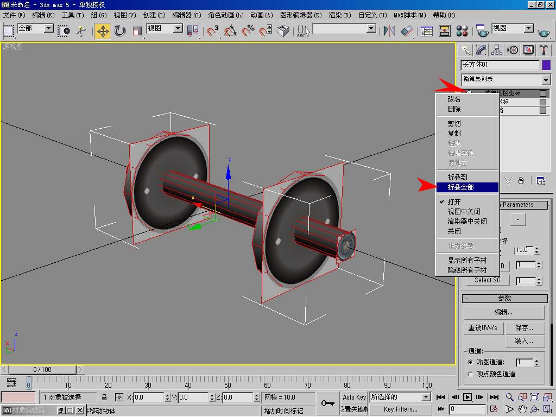The width and height of the screenshot is (556, 417).
Task: Open the 编辑器(O) menu
Action: (x=187, y=15)
